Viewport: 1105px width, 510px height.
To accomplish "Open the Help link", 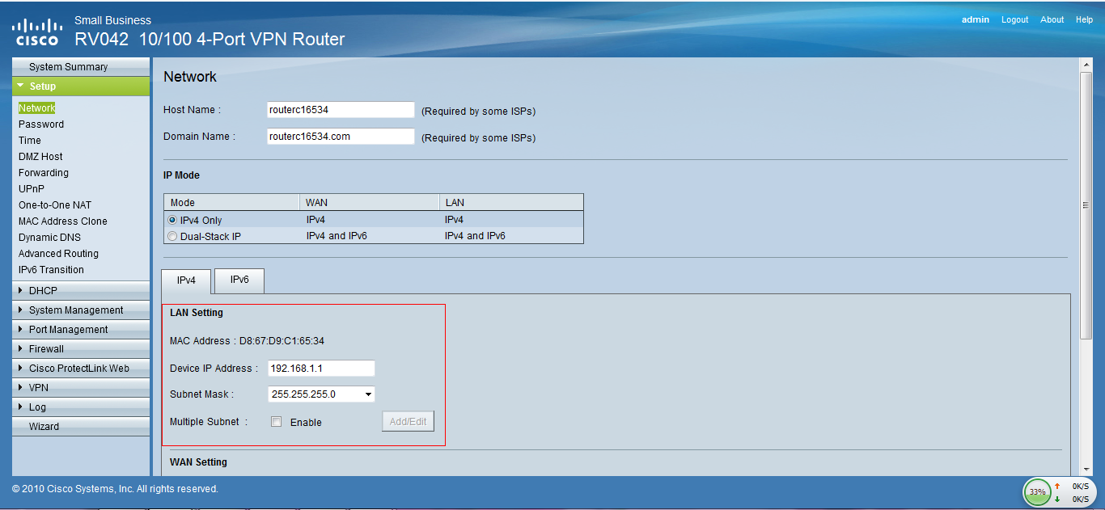I will click(1084, 19).
